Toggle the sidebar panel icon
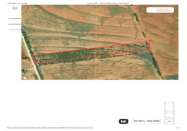This screenshot has height=131, width=187. (x=15, y=8)
